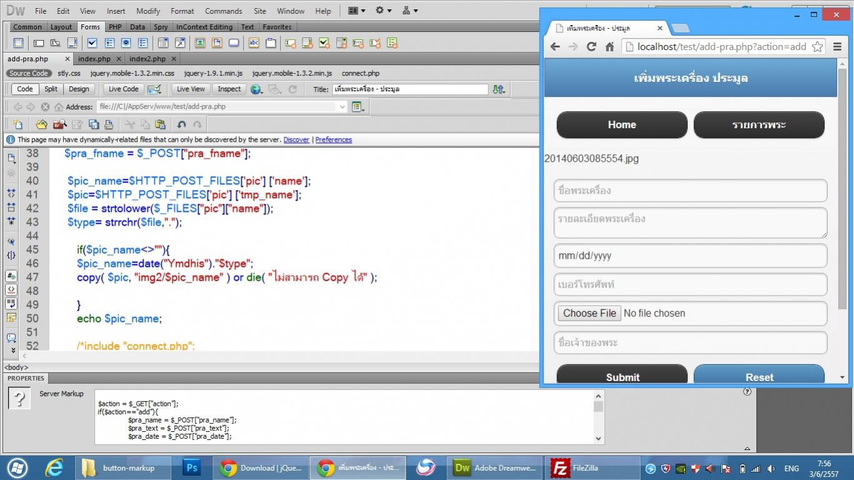The image size is (854, 480).
Task: Click the Live Code options icon
Action: pos(154,89)
